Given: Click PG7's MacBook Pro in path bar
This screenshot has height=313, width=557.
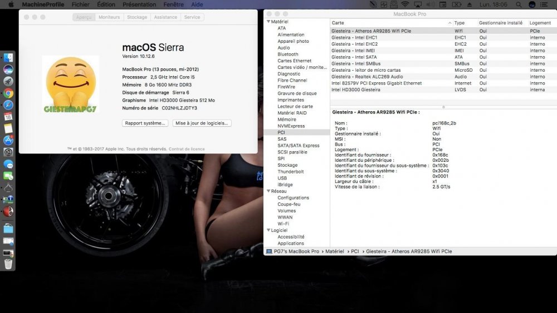Looking at the screenshot, I should pyautogui.click(x=293, y=251).
